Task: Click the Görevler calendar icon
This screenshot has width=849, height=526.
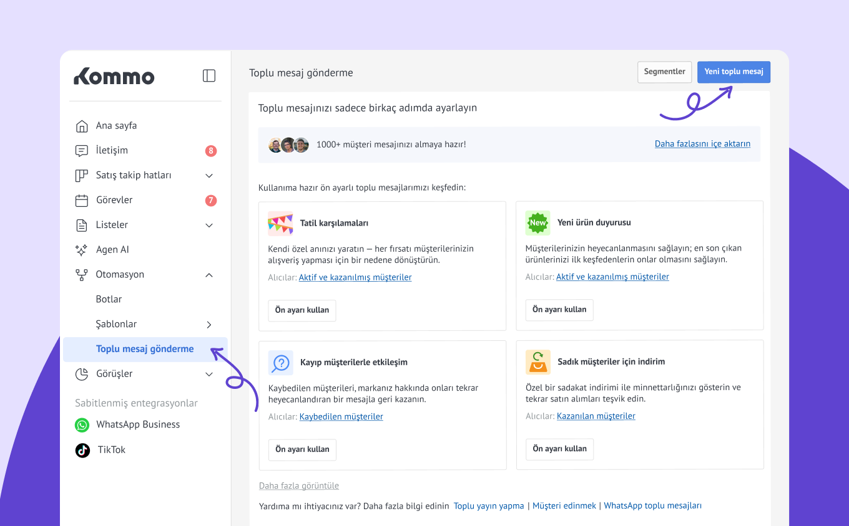Action: tap(82, 201)
